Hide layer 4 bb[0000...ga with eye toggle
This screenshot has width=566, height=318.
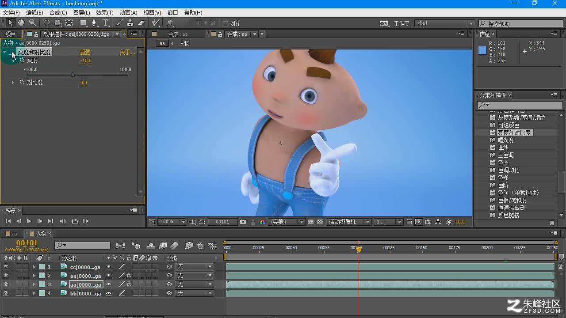[x=6, y=293]
